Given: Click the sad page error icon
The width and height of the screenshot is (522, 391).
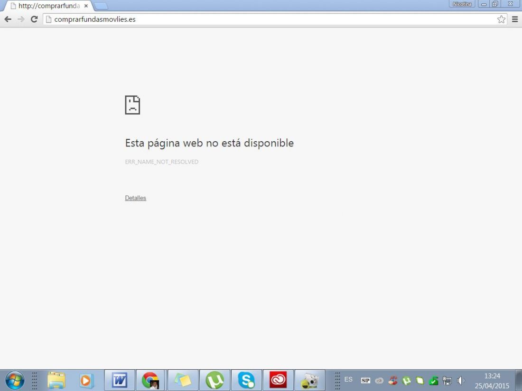Looking at the screenshot, I should (132, 105).
